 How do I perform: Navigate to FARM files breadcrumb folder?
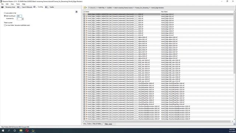point(101,8)
